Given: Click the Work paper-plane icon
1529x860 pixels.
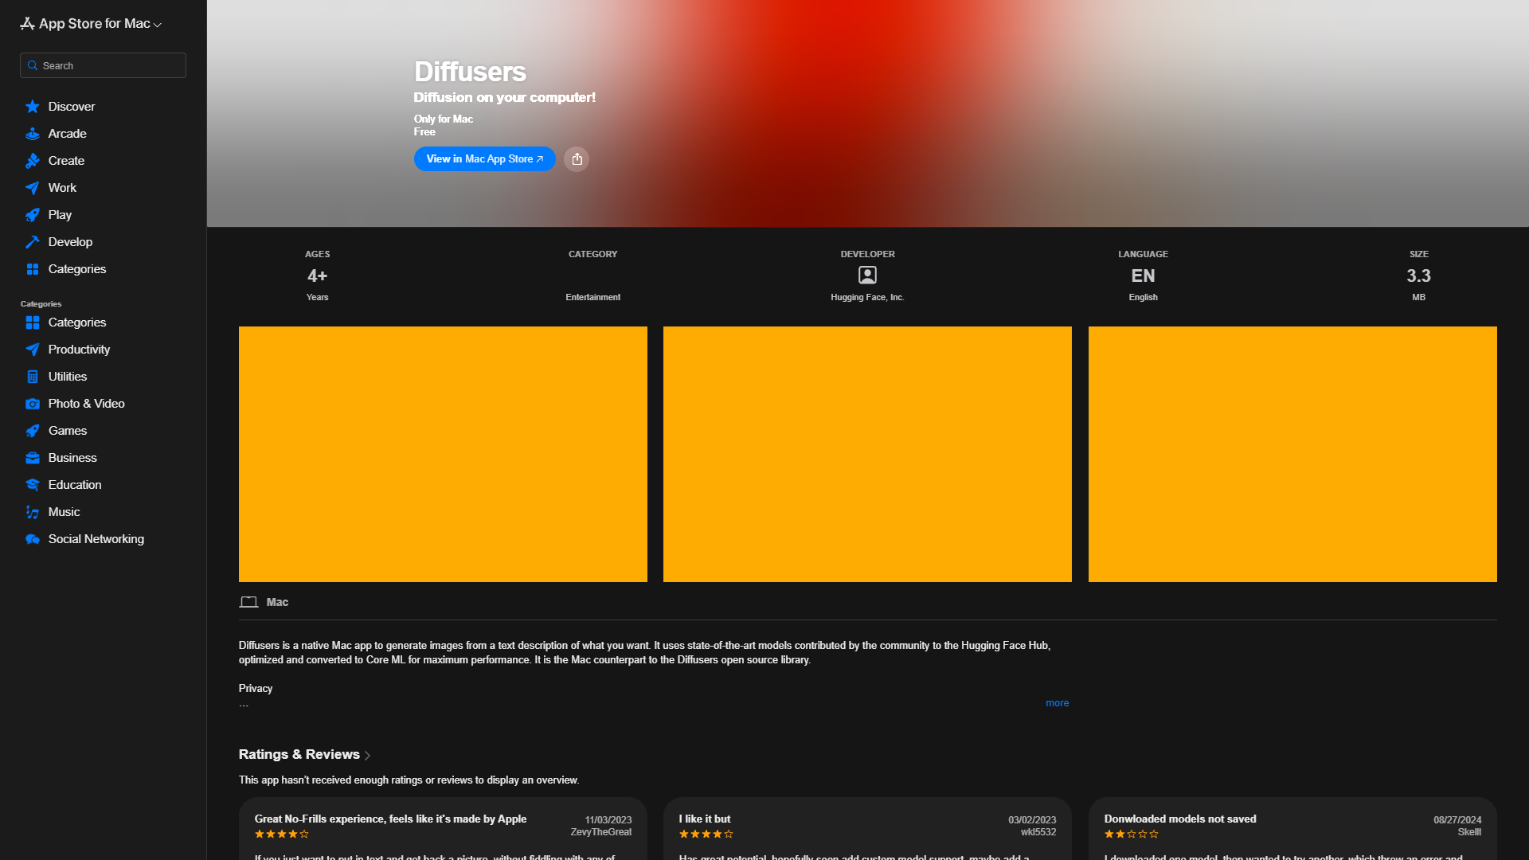Looking at the screenshot, I should (x=33, y=188).
